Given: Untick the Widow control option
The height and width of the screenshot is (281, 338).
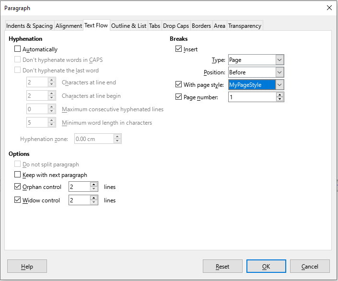Looking at the screenshot, I should (18, 200).
